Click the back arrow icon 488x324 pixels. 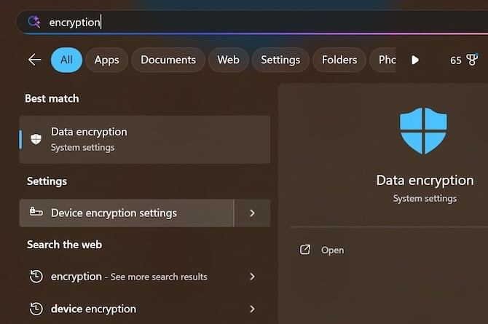(x=34, y=60)
